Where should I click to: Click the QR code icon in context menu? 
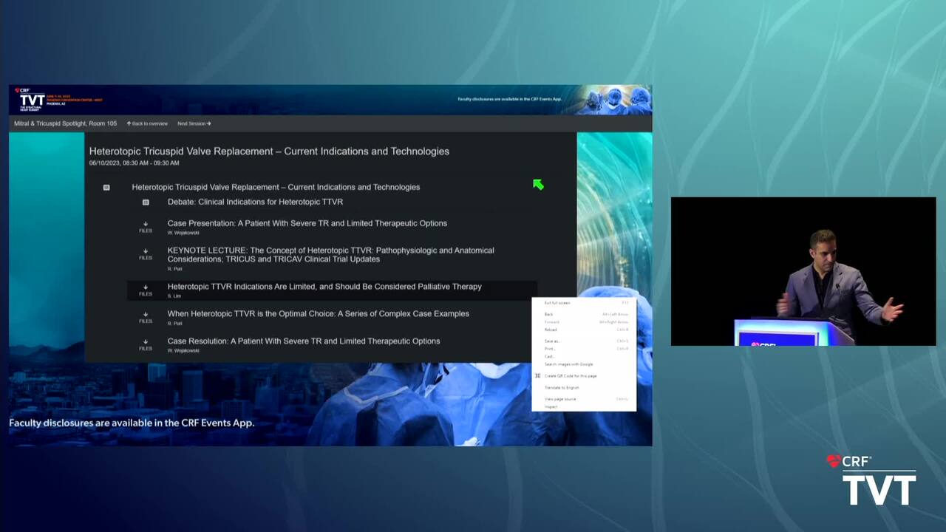(538, 376)
